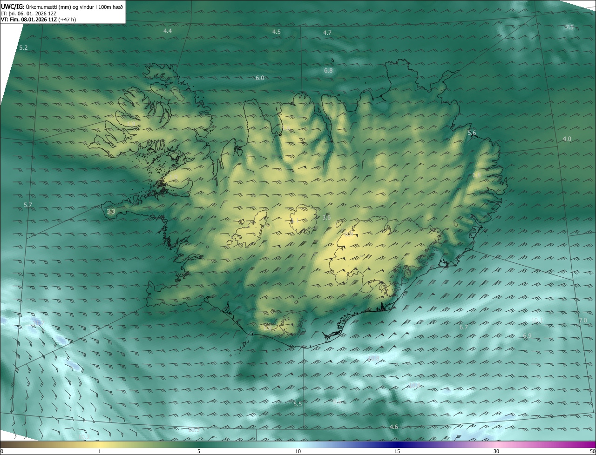Click the map value 5.7
Screen dimensions: 596x455
[x=28, y=205]
